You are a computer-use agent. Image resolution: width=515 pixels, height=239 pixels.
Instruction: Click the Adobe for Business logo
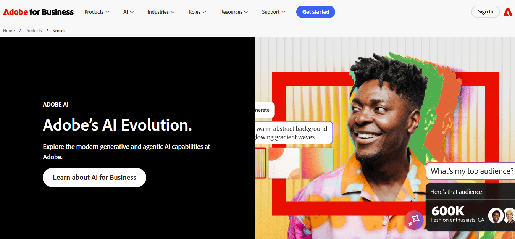point(39,12)
